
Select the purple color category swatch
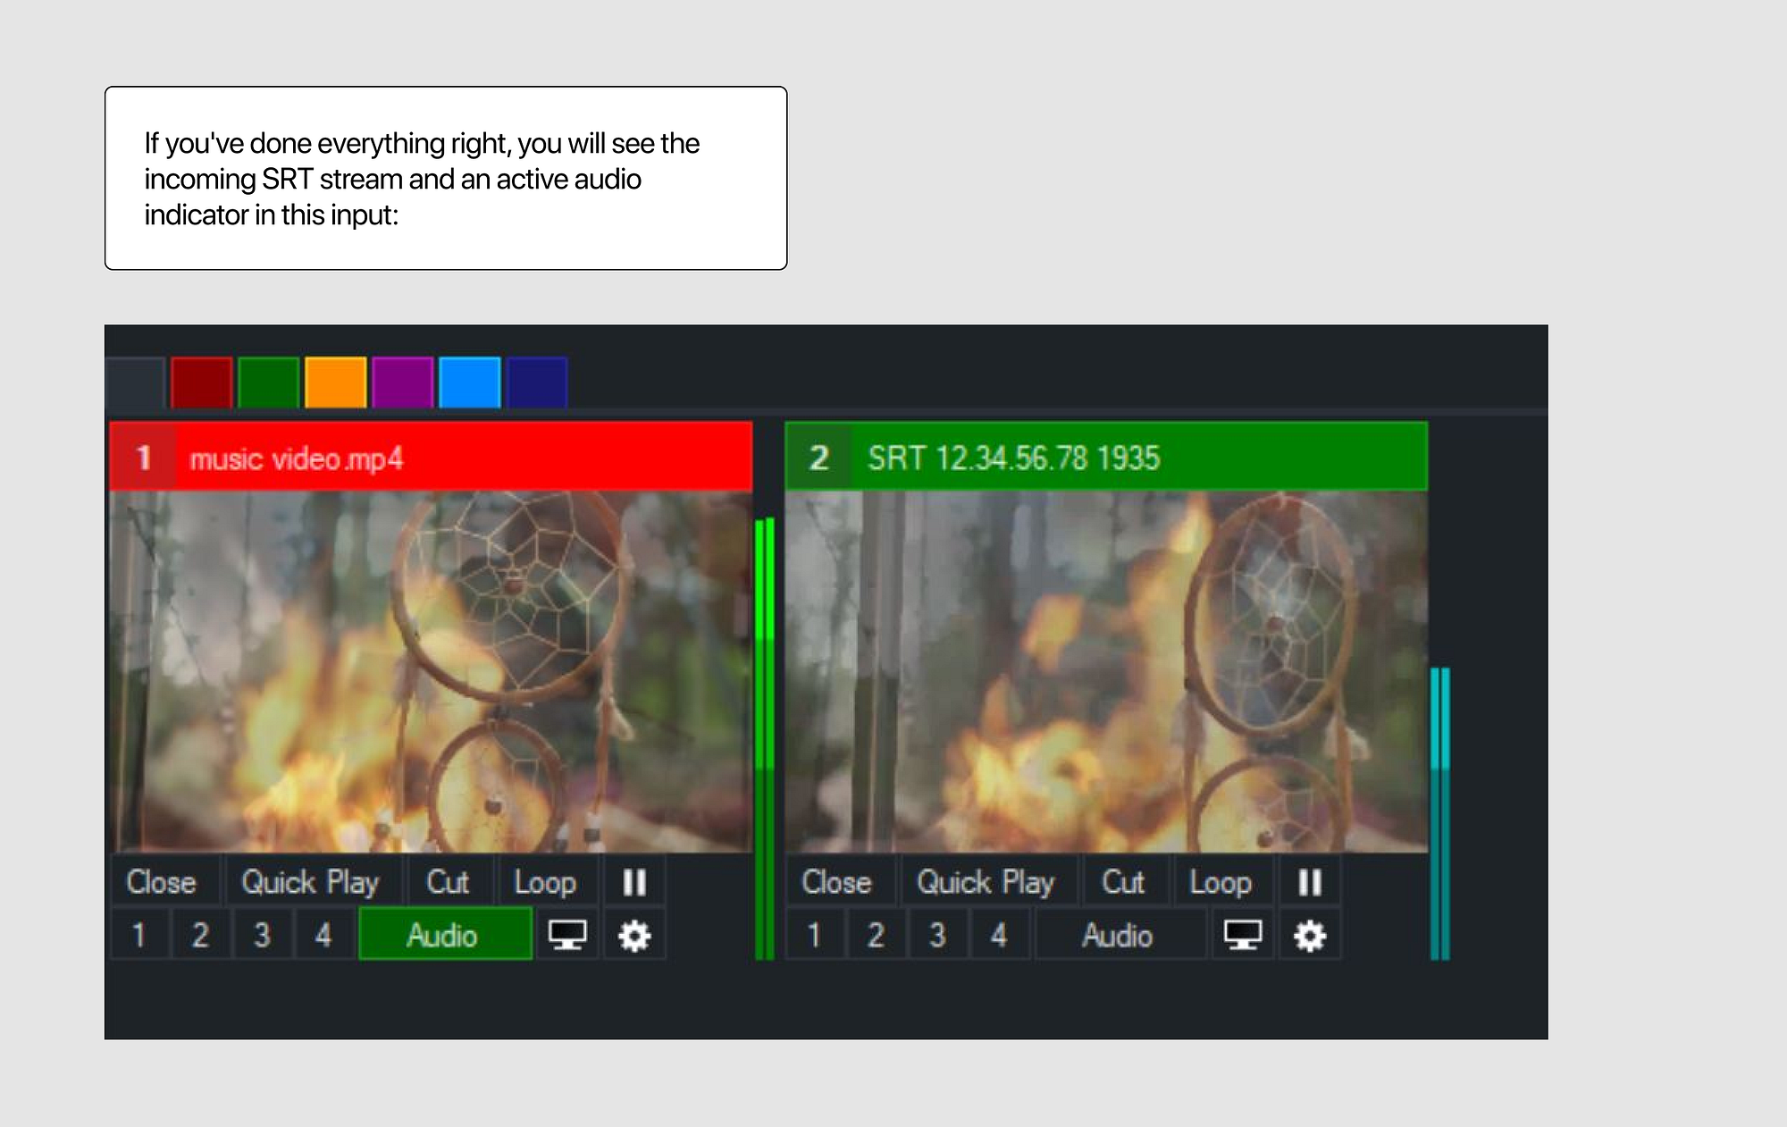click(x=403, y=383)
